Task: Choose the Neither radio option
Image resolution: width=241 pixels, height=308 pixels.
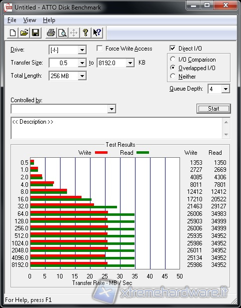Action: pos(173,76)
